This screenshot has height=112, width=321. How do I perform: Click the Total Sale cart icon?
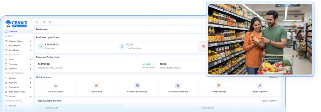(x=40, y=46)
